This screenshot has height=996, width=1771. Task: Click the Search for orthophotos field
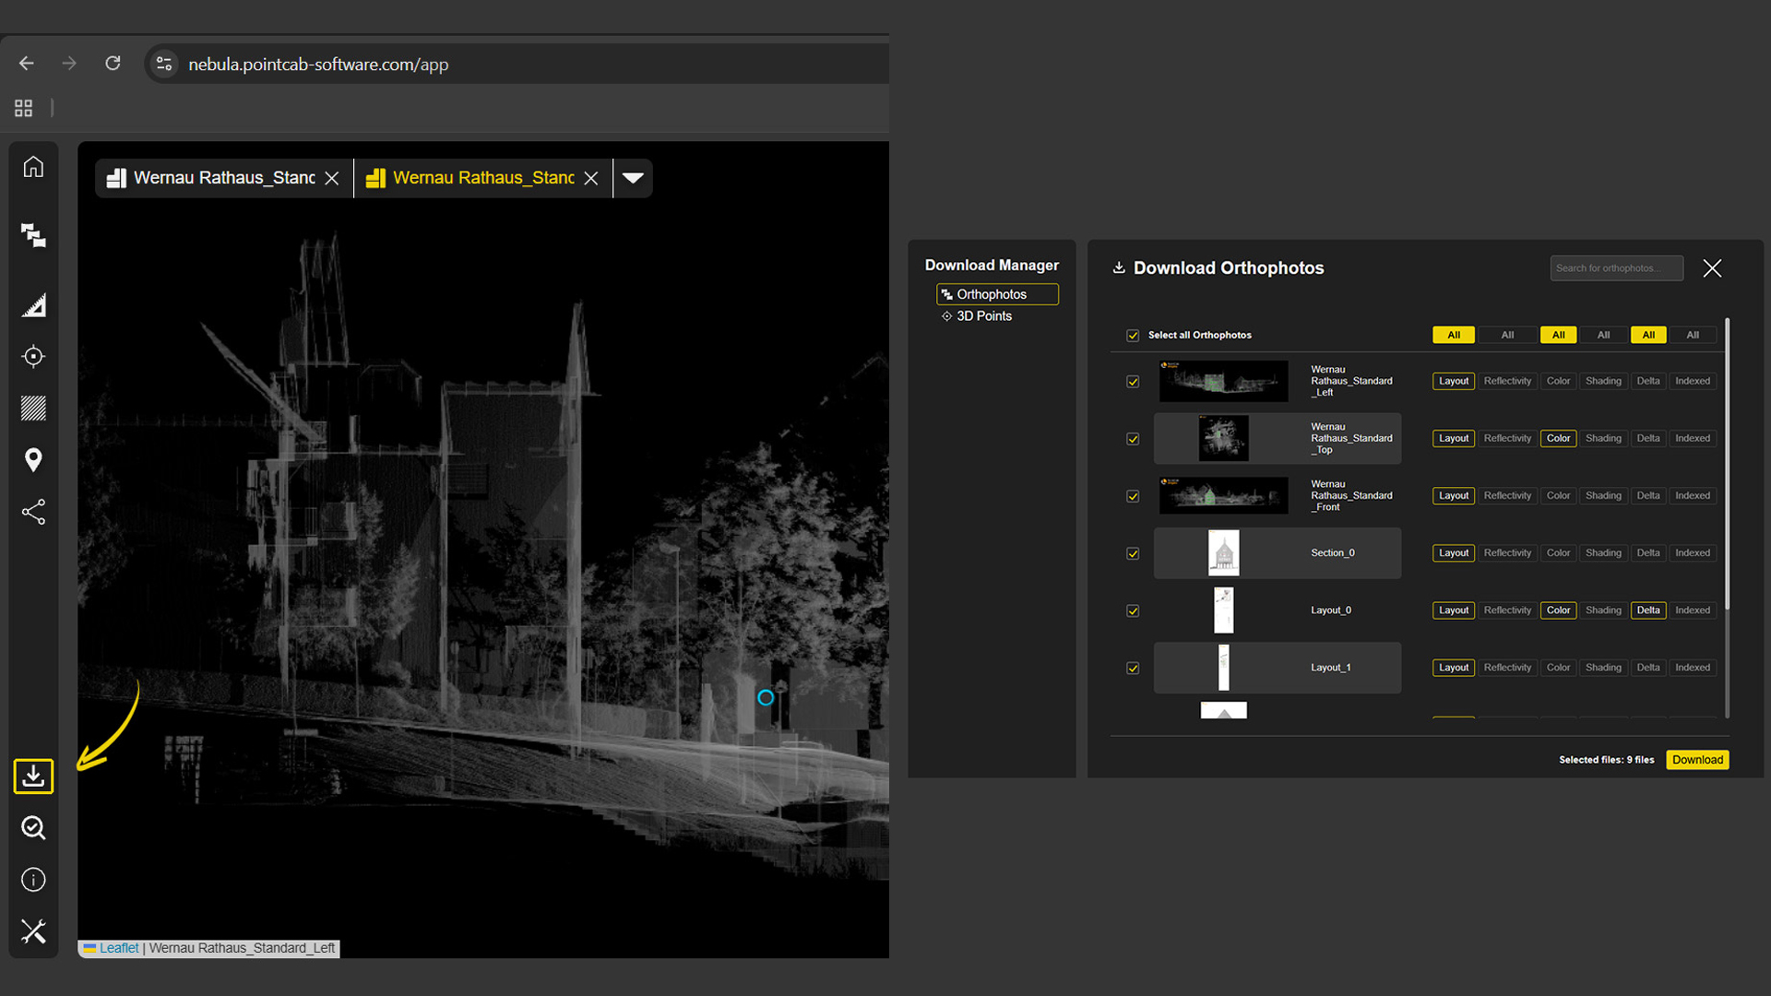(1615, 268)
